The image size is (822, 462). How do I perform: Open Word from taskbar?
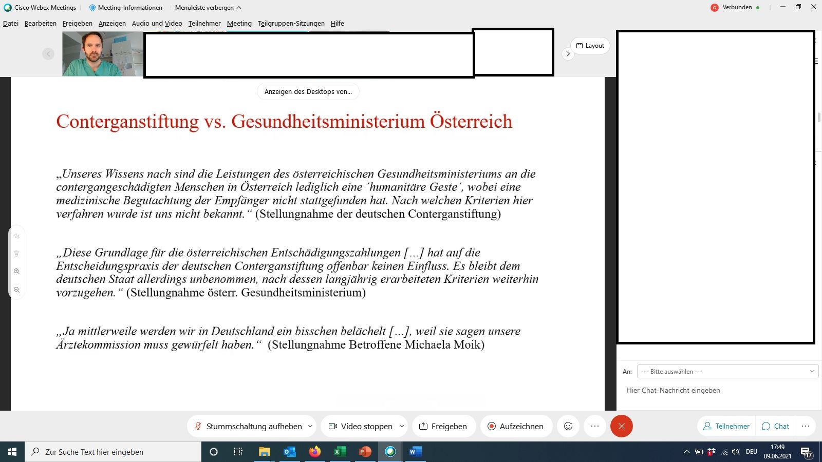[x=416, y=452]
